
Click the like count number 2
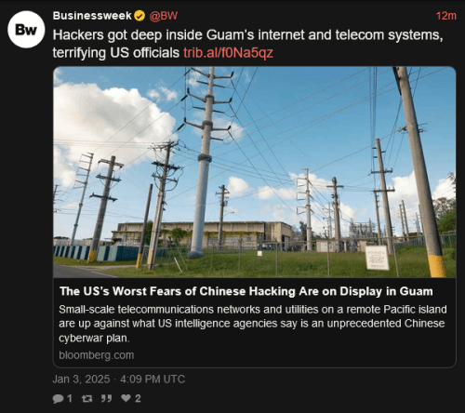[x=138, y=398]
